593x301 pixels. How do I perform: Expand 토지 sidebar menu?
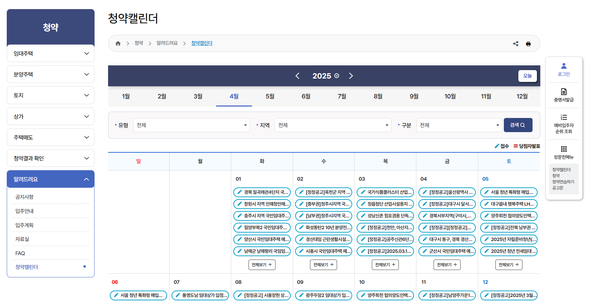tap(51, 95)
